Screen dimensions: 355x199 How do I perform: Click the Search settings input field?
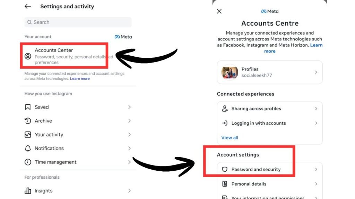[78, 22]
